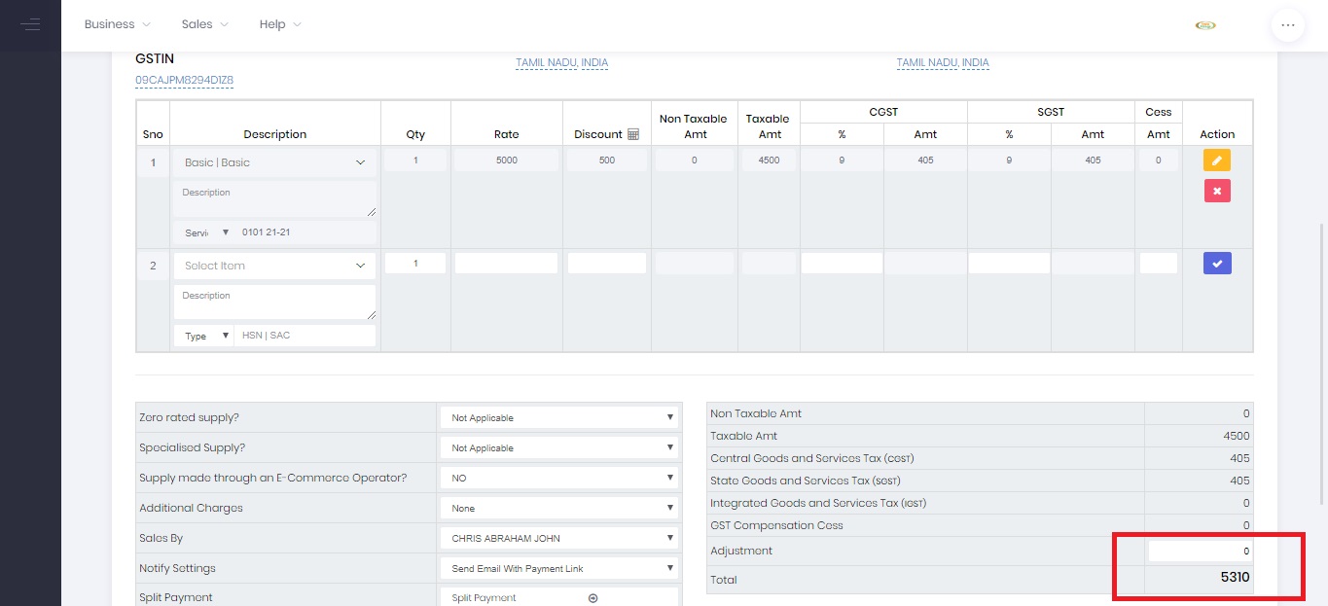Viewport: 1328px width, 606px height.
Task: Open the Business menu
Action: click(x=117, y=24)
